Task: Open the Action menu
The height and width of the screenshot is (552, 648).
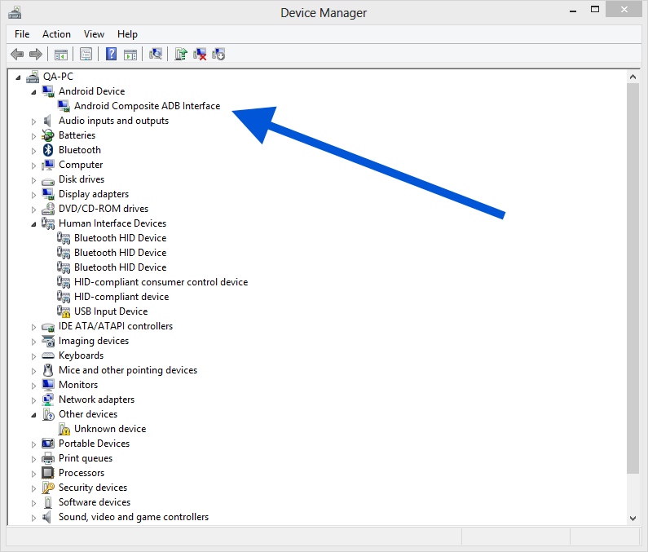Action: click(56, 34)
